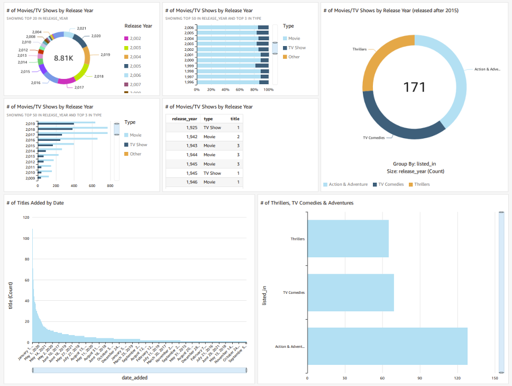Click the '# of Titles Added by Date' title
The image size is (512, 386).
35,203
